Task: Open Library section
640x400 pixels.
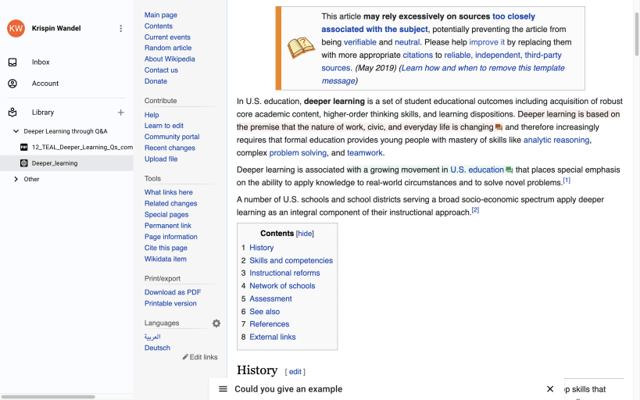Action: pyautogui.click(x=43, y=112)
